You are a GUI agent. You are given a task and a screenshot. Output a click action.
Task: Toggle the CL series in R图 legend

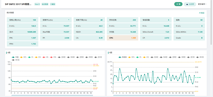(x=139, y=57)
